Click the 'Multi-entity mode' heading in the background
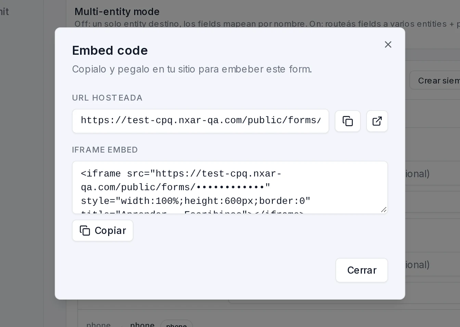Screen dimensions: 460x327 tap(117, 12)
